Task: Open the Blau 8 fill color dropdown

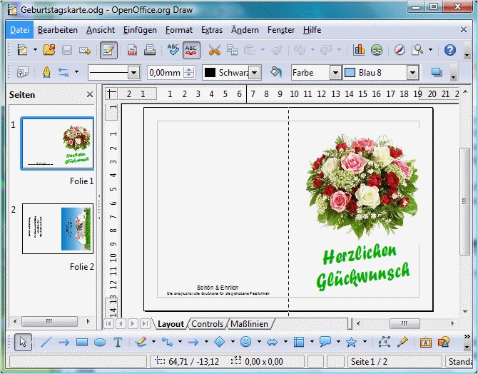Action: 412,72
